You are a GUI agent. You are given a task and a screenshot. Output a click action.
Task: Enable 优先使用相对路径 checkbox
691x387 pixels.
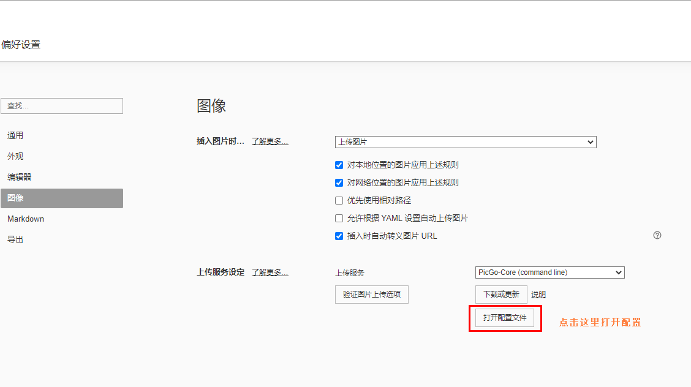click(339, 201)
